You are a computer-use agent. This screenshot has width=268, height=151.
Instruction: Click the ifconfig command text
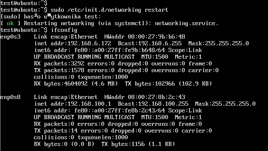click(x=64, y=30)
